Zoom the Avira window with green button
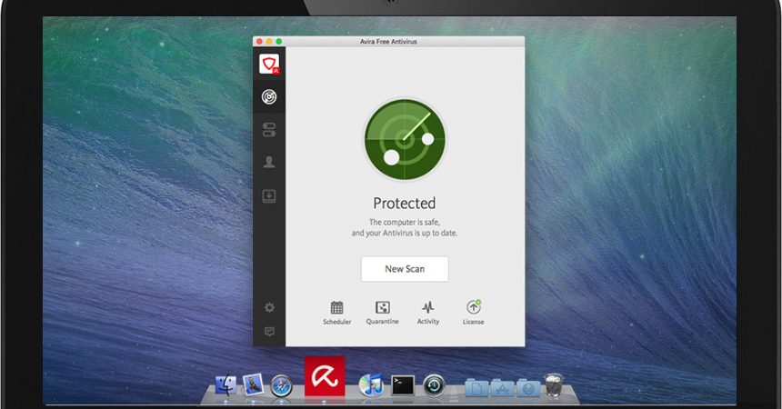The height and width of the screenshot is (409, 782). (x=279, y=42)
